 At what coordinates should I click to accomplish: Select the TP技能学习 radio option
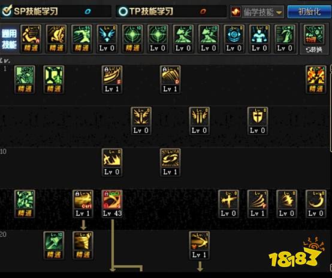[123, 11]
